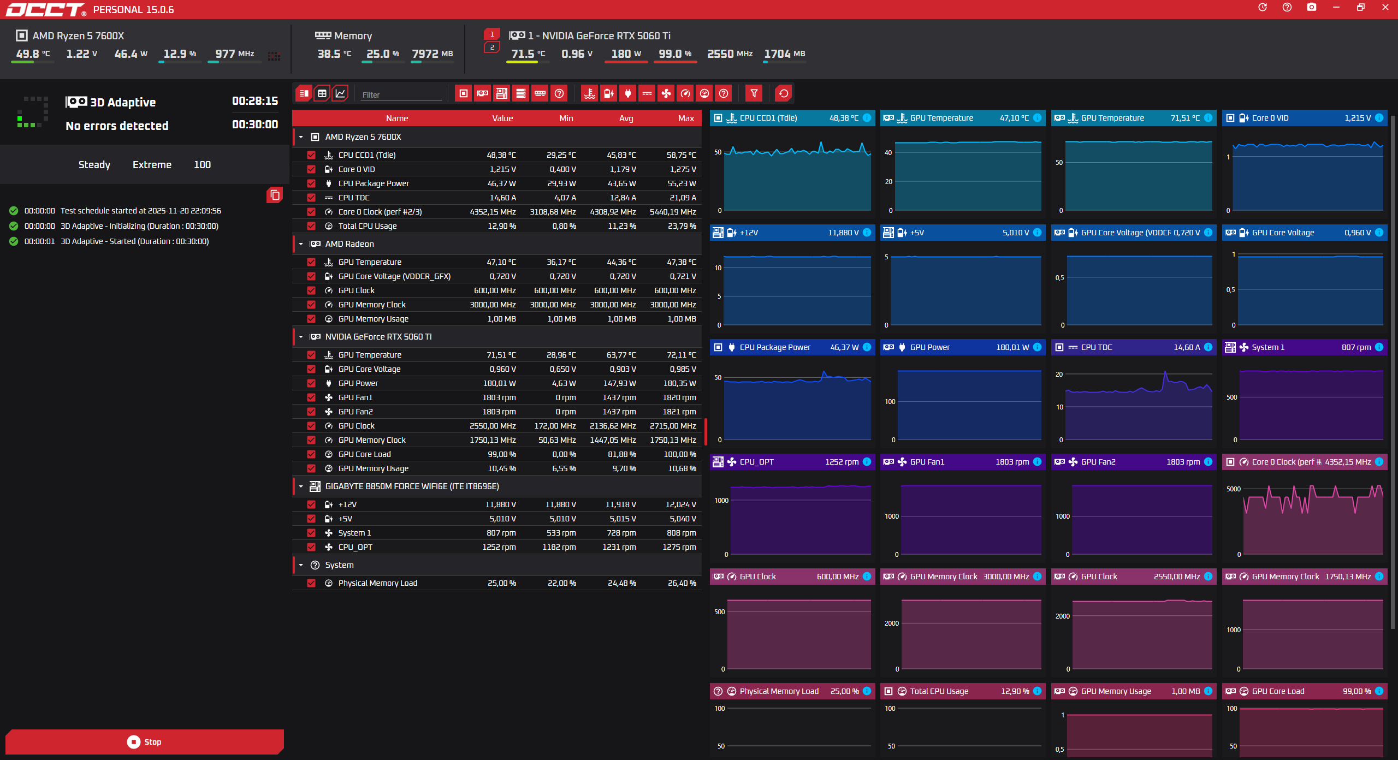Collapse the AMD Radeon sensor group

pyautogui.click(x=301, y=244)
